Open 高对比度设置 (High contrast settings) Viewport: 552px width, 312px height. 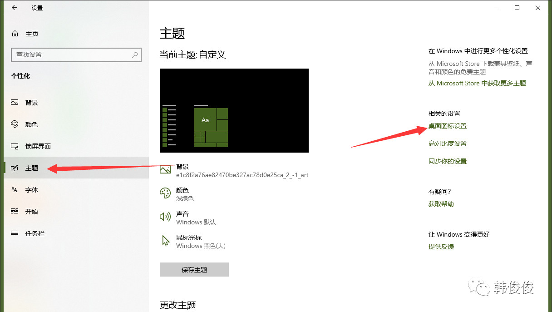click(447, 143)
